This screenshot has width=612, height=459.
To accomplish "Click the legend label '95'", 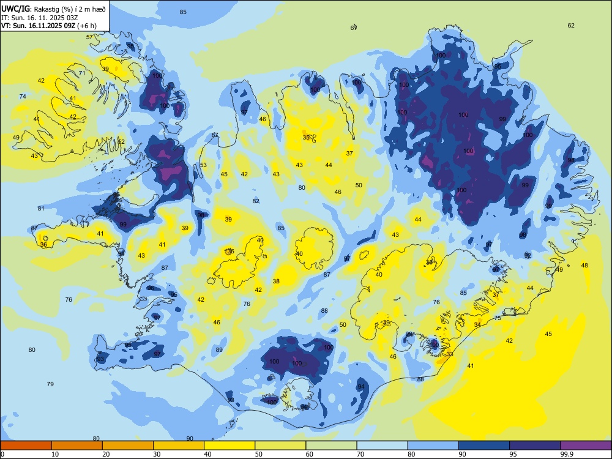I will click(513, 454).
